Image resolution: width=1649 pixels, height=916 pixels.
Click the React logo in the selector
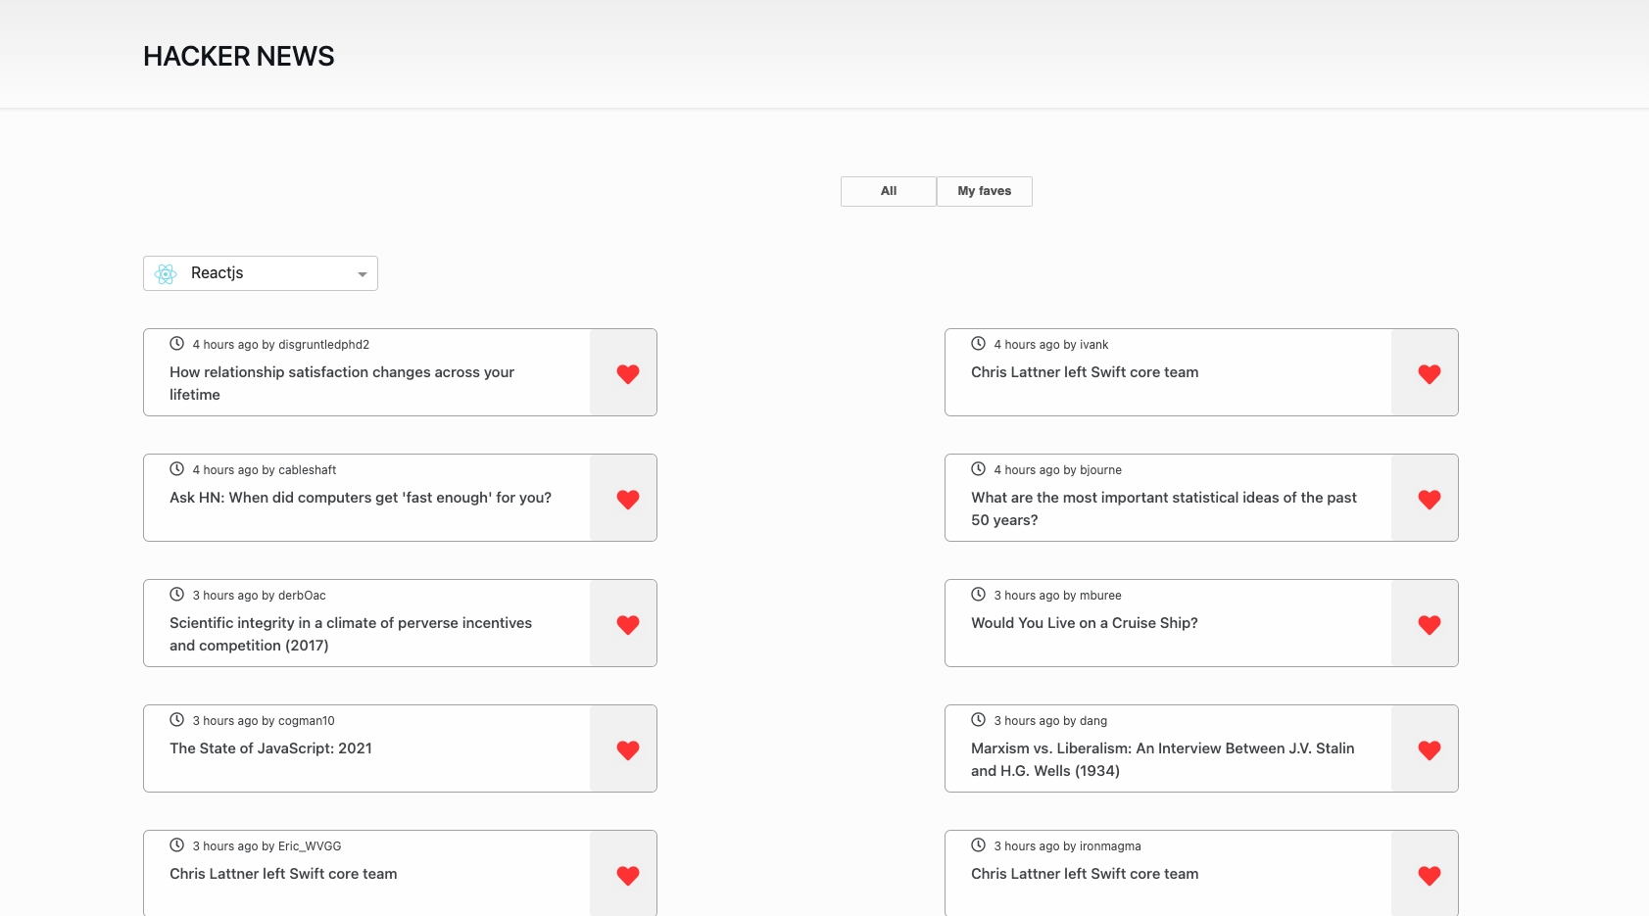(x=166, y=273)
